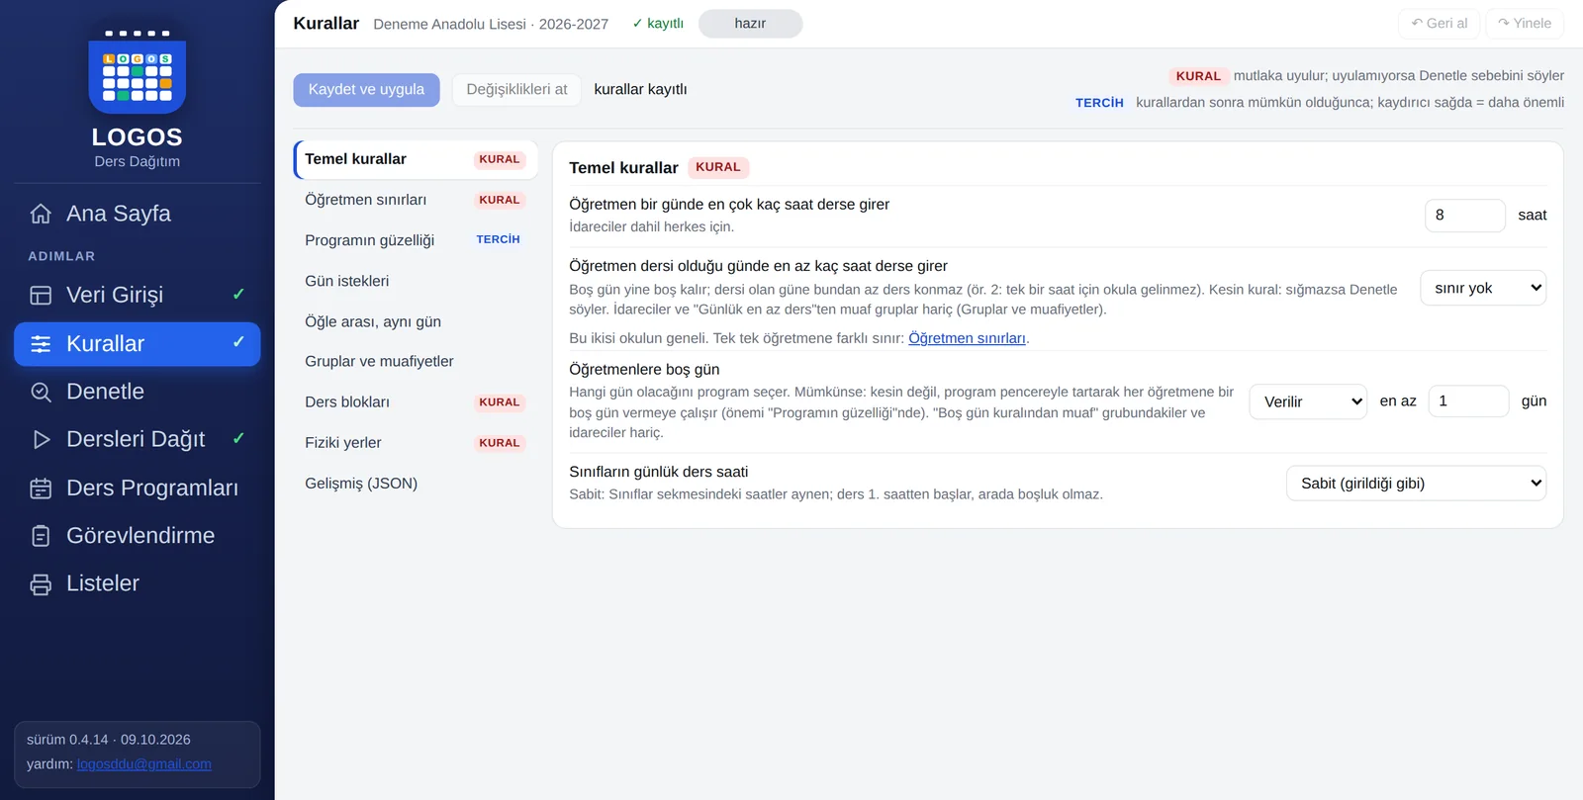Open the Veri Girişi step
The height and width of the screenshot is (800, 1583).
(x=138, y=295)
